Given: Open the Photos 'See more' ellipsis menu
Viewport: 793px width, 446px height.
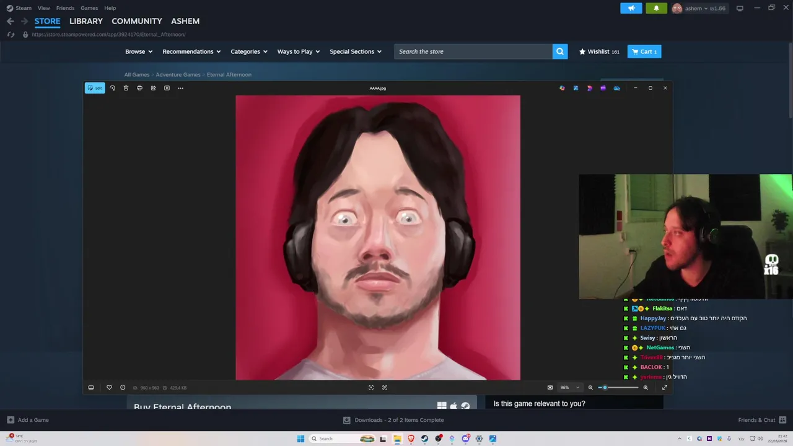Looking at the screenshot, I should tap(180, 88).
